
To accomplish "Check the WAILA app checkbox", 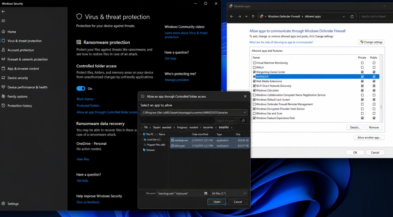I will click(x=254, y=68).
